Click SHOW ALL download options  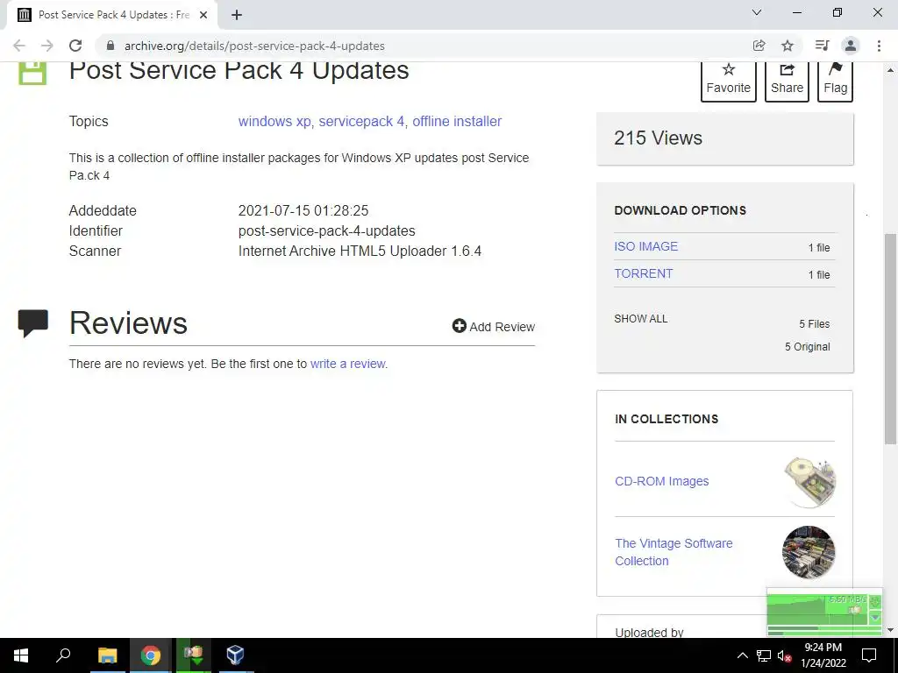pos(641,319)
